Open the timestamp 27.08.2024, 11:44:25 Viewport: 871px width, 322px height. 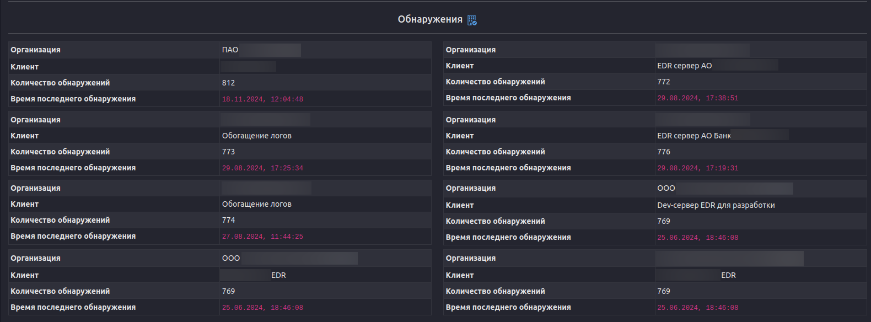262,237
